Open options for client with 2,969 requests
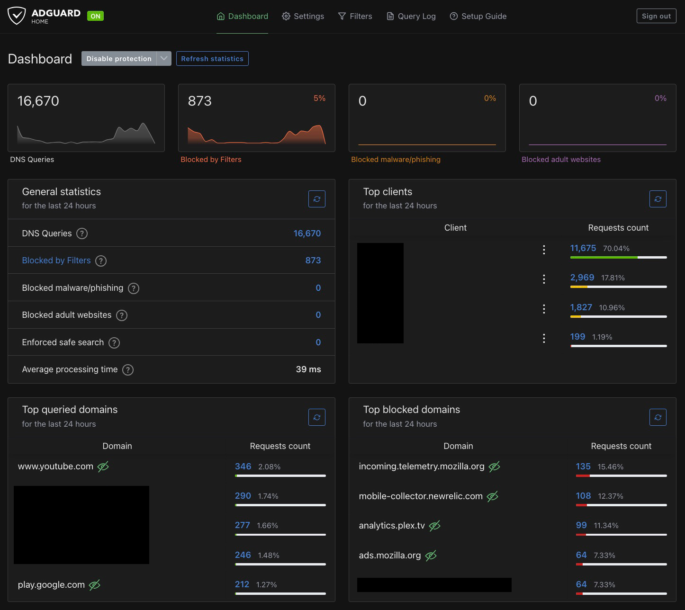 click(x=544, y=279)
